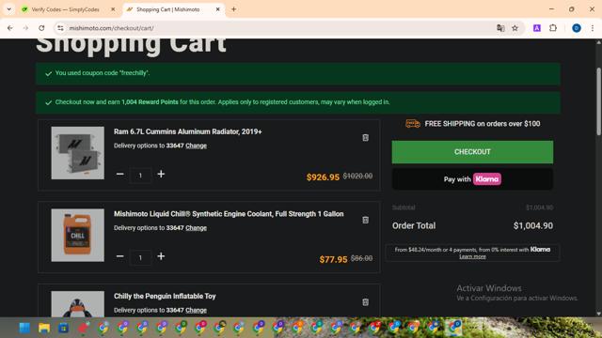This screenshot has width=602, height=338.
Task: Open File Explorer from the taskbar
Action: (x=44, y=328)
